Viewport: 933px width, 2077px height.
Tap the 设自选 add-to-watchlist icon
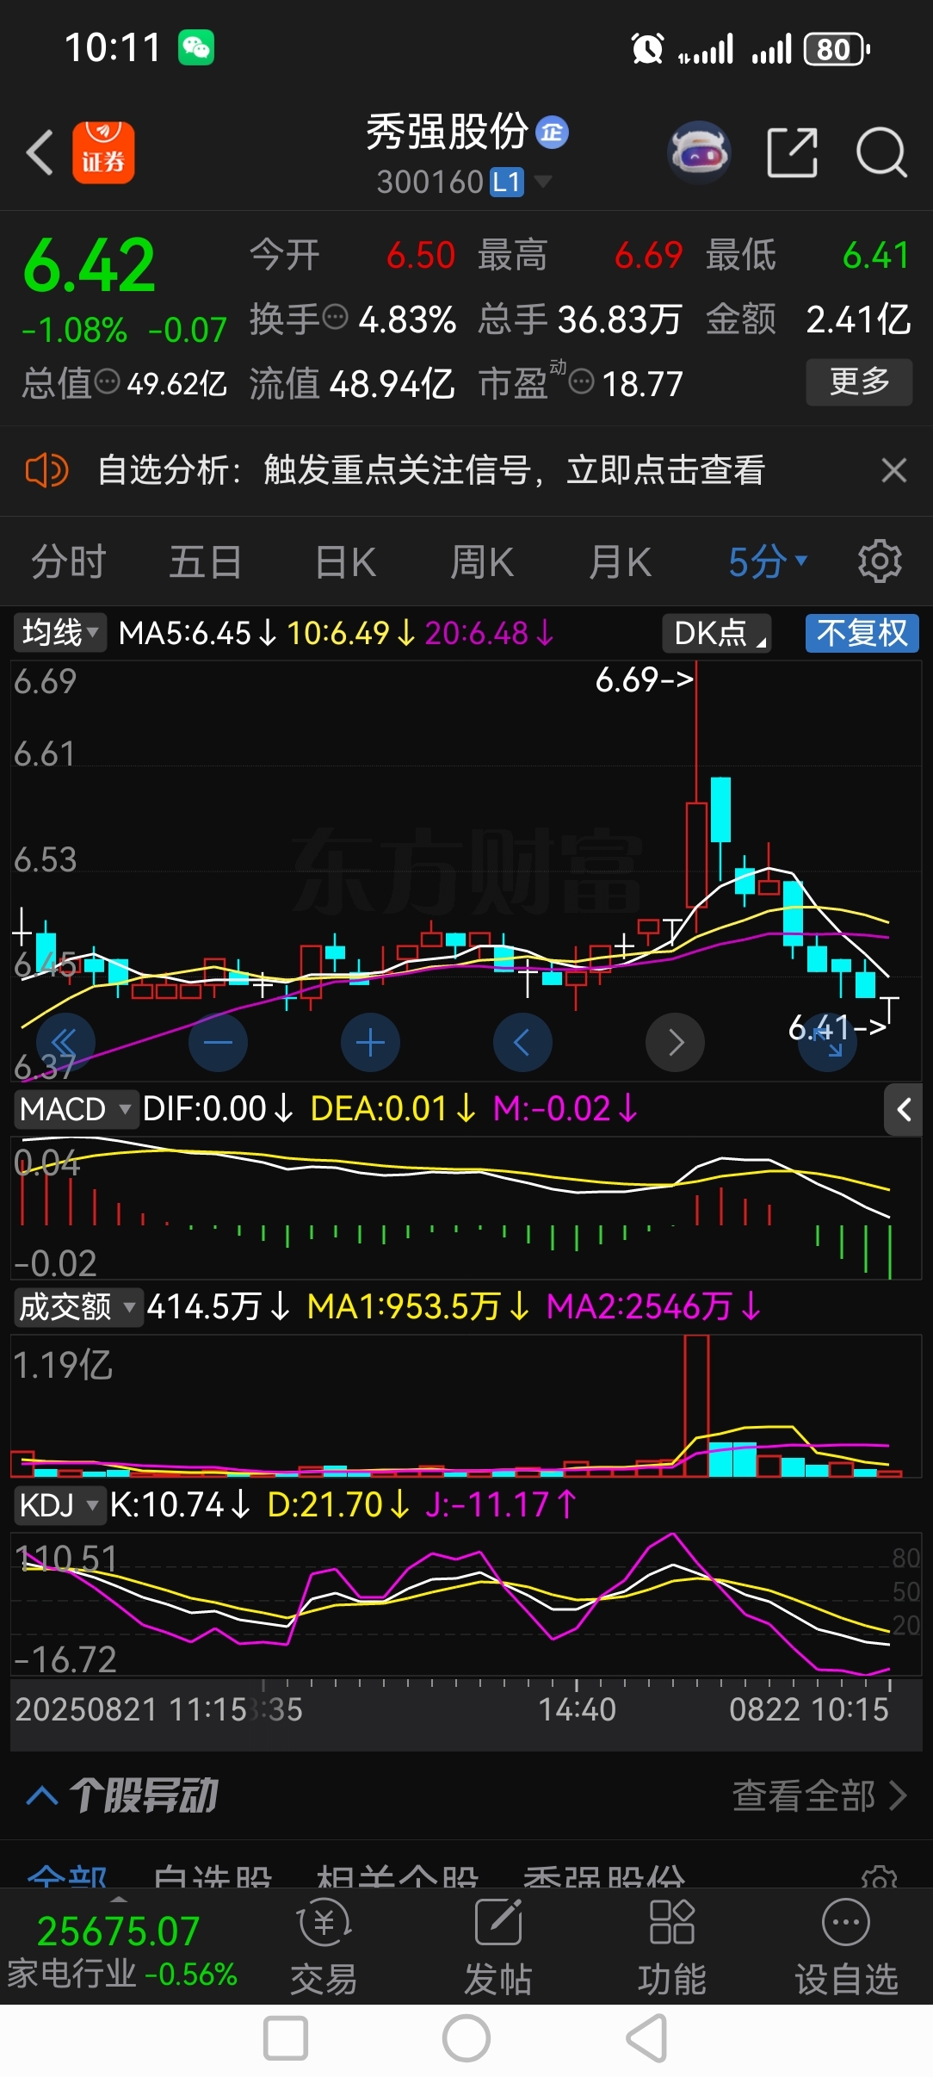coord(846,1948)
